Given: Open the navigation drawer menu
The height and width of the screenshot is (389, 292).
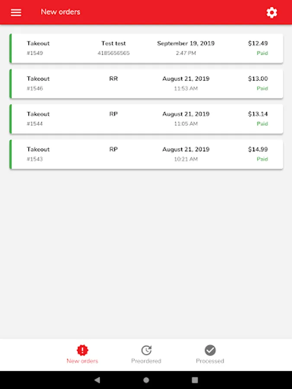Looking at the screenshot, I should 16,12.
